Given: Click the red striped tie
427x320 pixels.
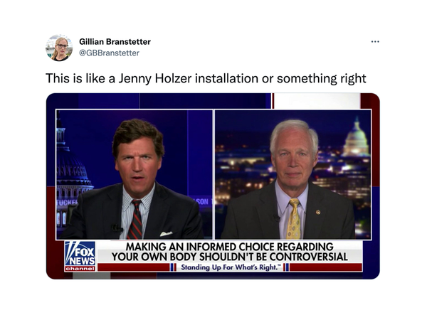Looking at the screenshot, I should tap(135, 219).
